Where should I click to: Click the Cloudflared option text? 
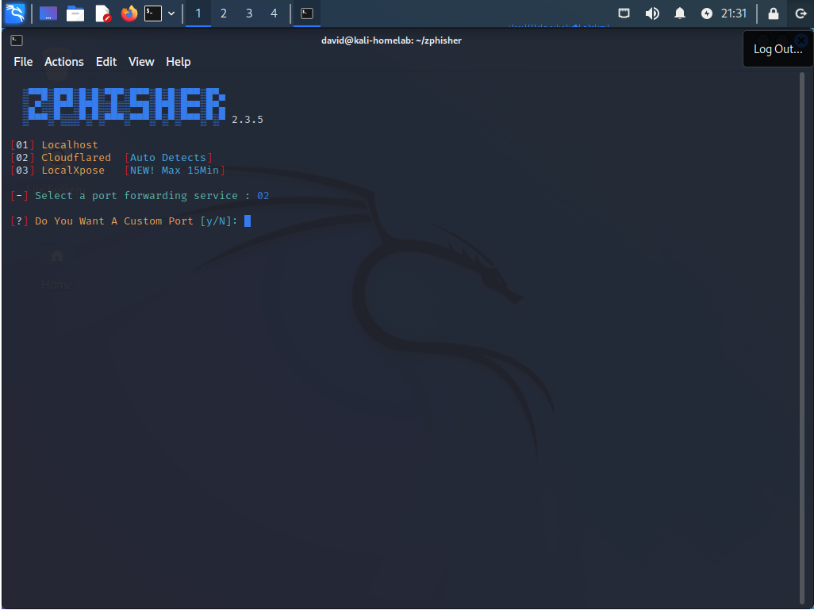(76, 157)
